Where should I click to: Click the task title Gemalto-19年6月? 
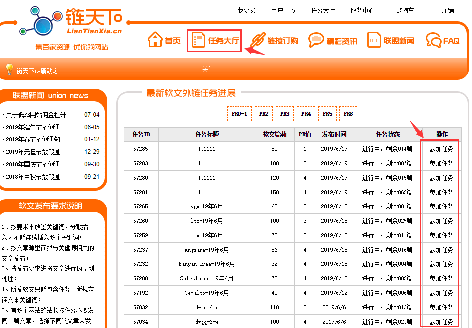206,293
